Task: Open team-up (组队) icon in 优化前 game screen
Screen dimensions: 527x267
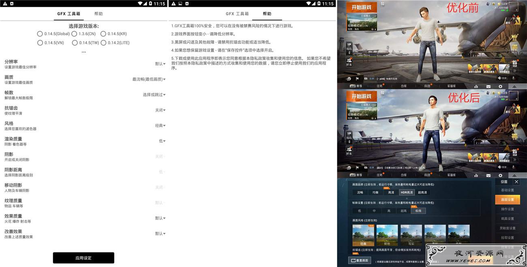Action: pyautogui.click(x=349, y=48)
